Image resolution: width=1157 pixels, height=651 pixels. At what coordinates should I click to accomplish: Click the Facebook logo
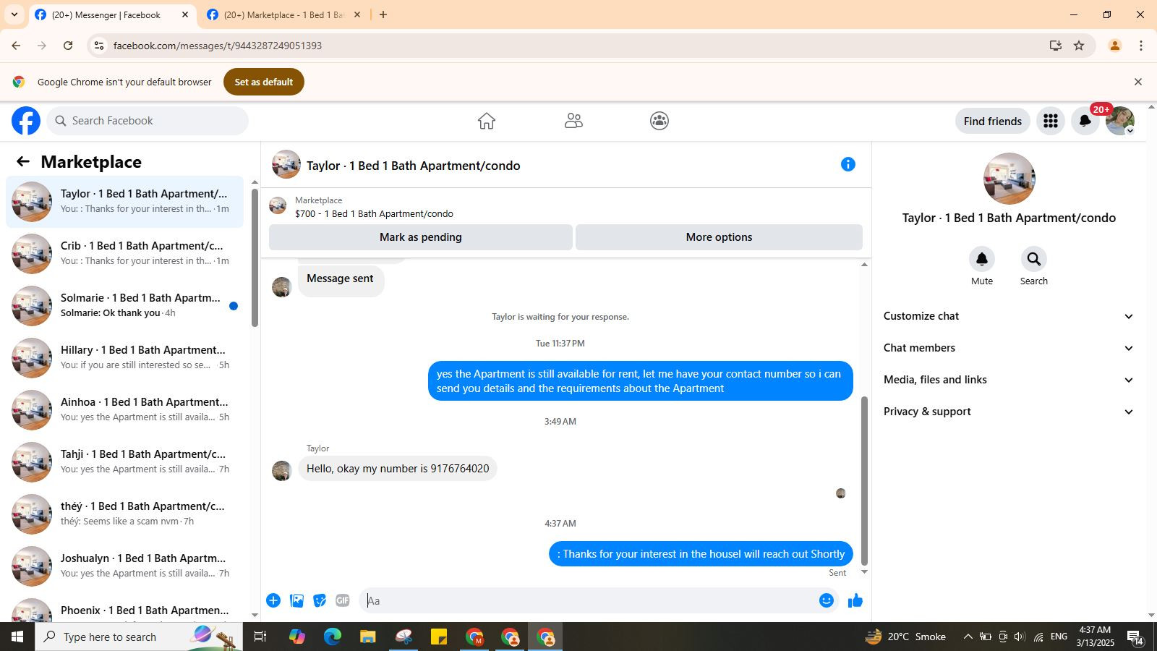click(26, 121)
